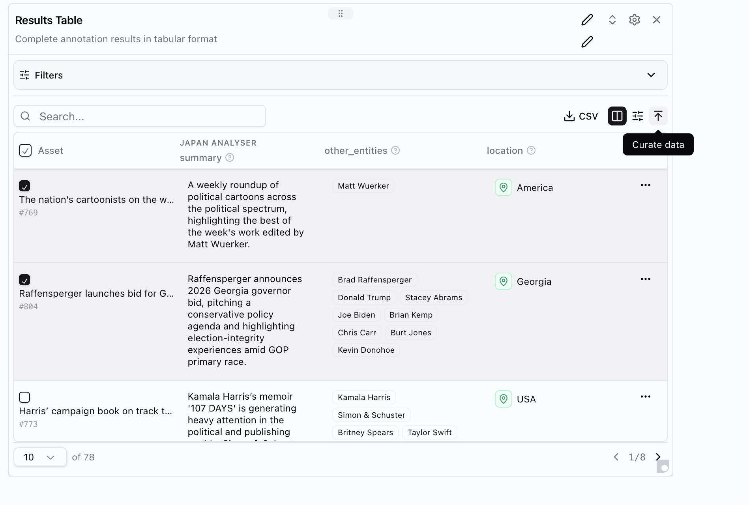The width and height of the screenshot is (749, 505).
Task: Click the expand/collapse arrows icon in header
Action: [612, 20]
